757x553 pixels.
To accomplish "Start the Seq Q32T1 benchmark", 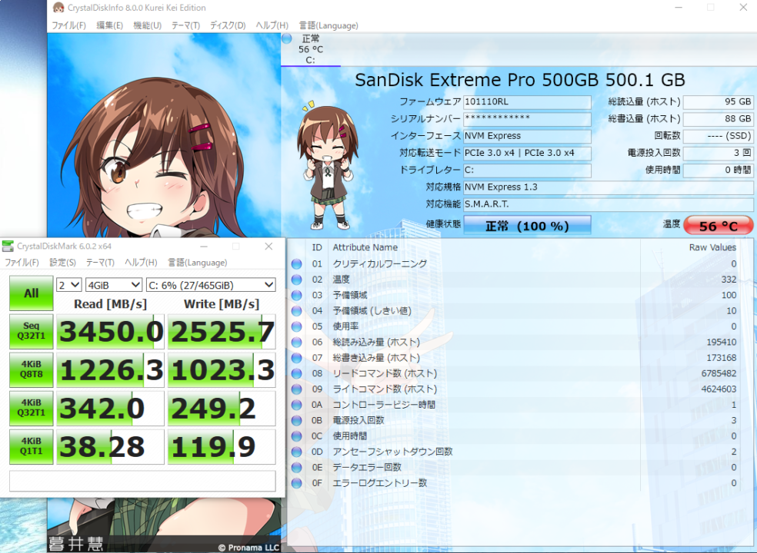I will (x=32, y=331).
